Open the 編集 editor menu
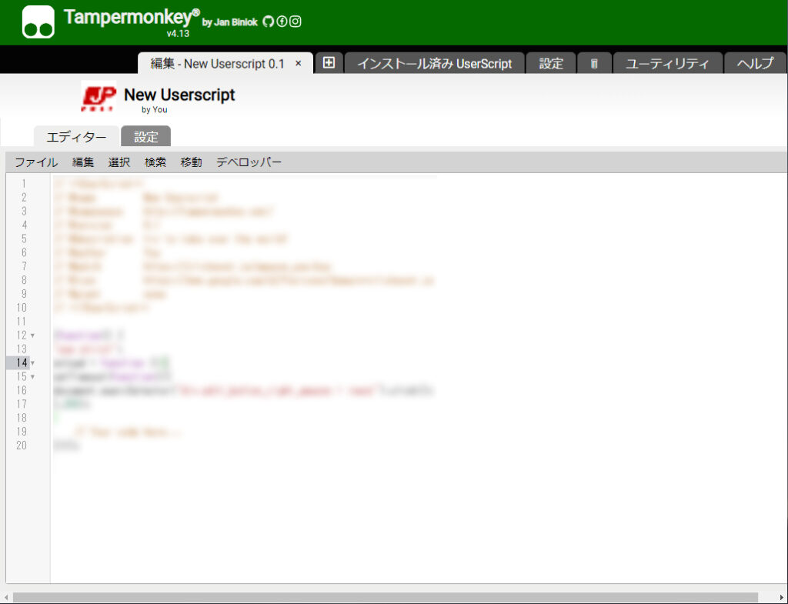The height and width of the screenshot is (604, 788). [x=83, y=162]
